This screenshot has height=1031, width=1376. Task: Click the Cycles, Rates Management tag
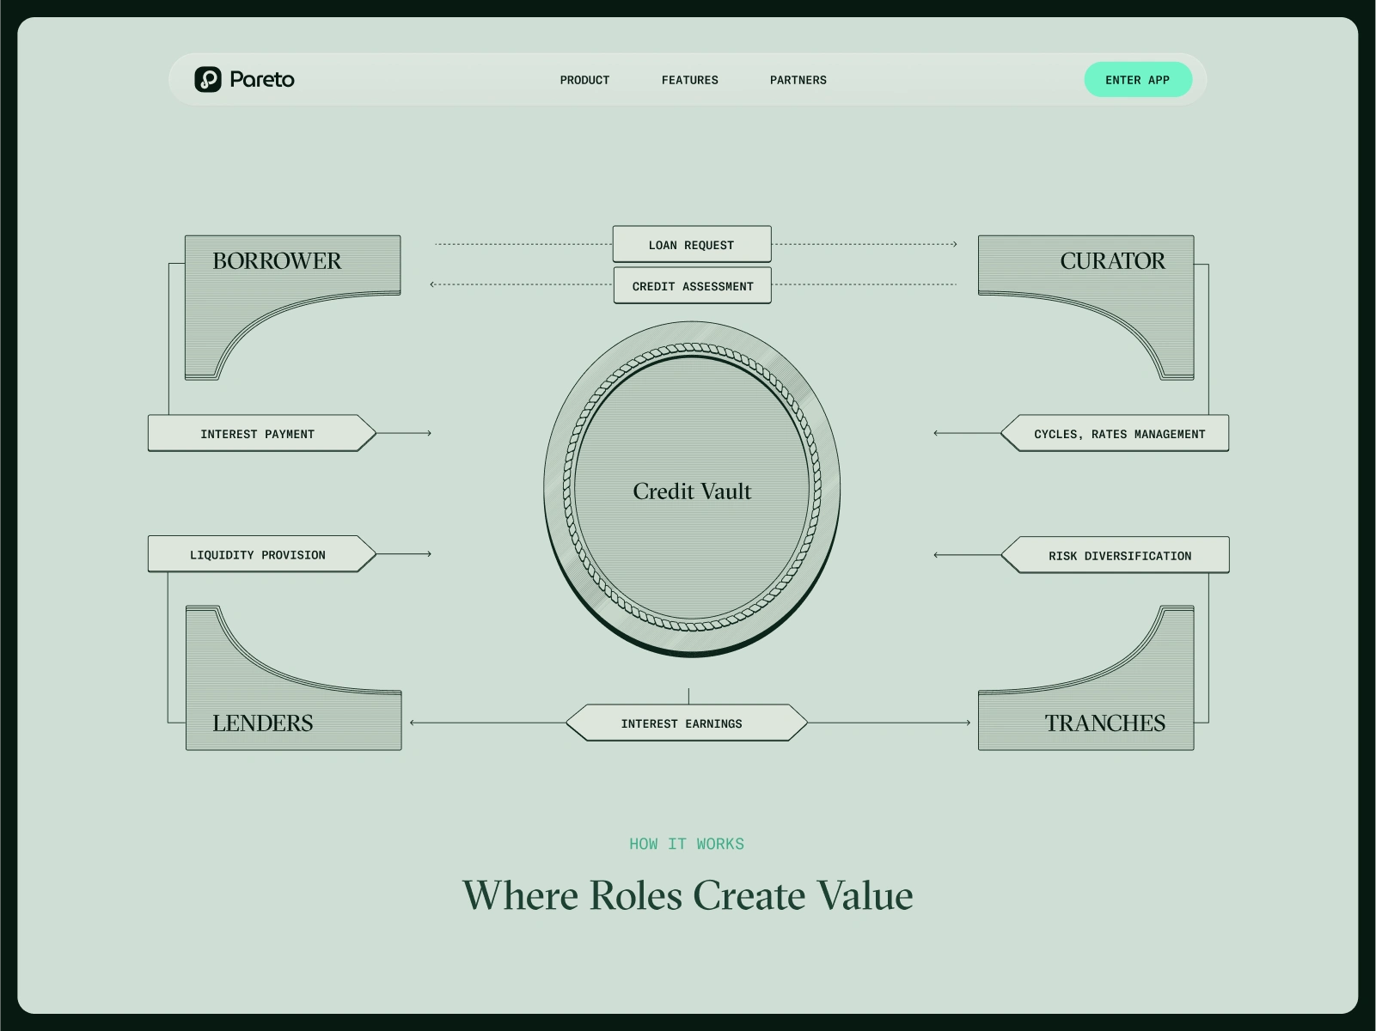coord(1115,433)
